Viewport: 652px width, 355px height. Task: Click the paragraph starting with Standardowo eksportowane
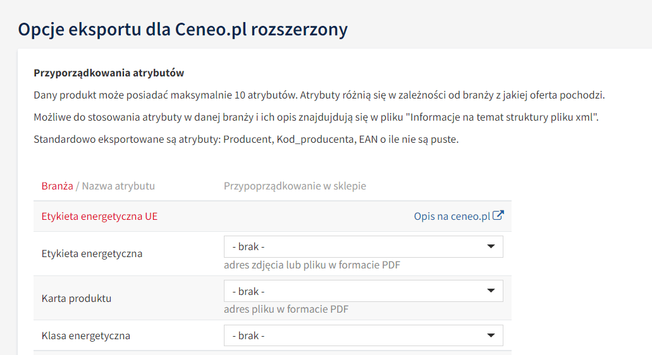pyautogui.click(x=246, y=139)
